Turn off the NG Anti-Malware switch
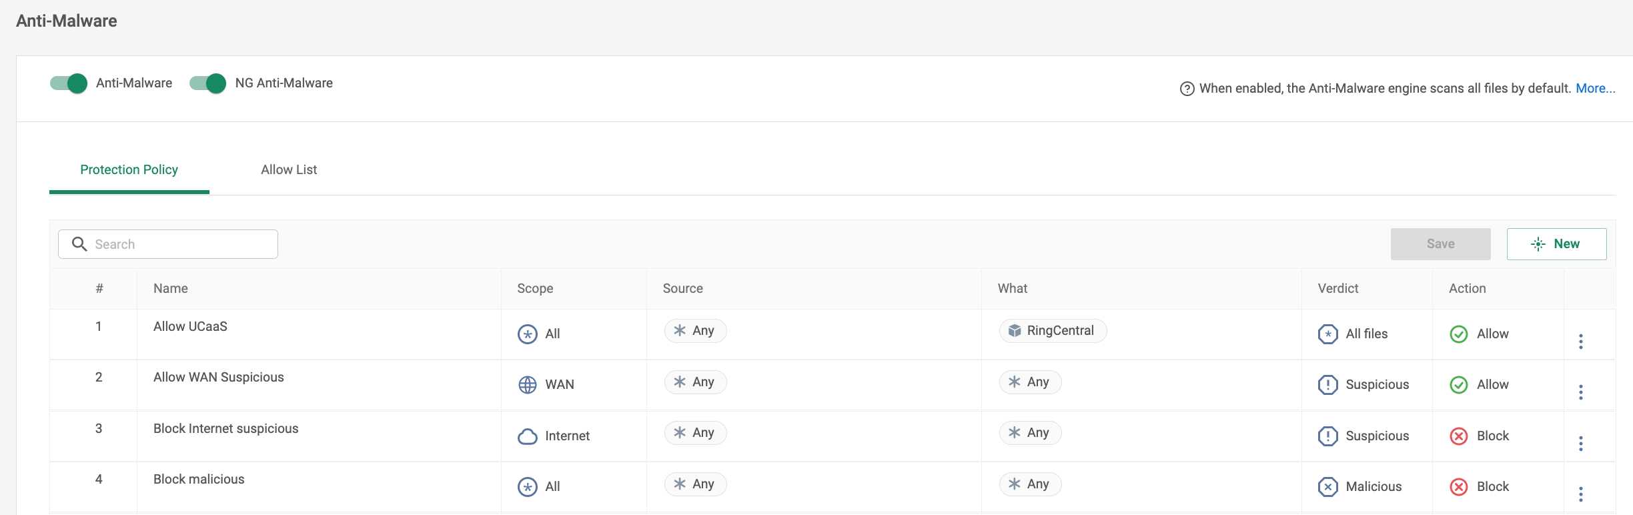1633x515 pixels. coord(208,83)
